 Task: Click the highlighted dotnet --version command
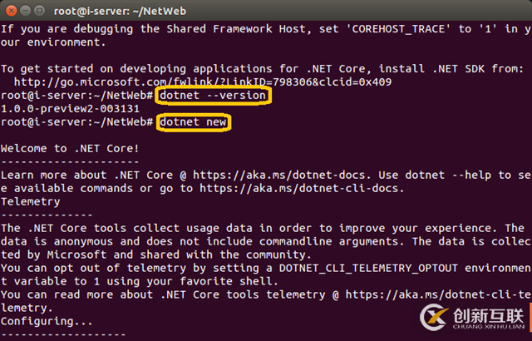(x=213, y=96)
